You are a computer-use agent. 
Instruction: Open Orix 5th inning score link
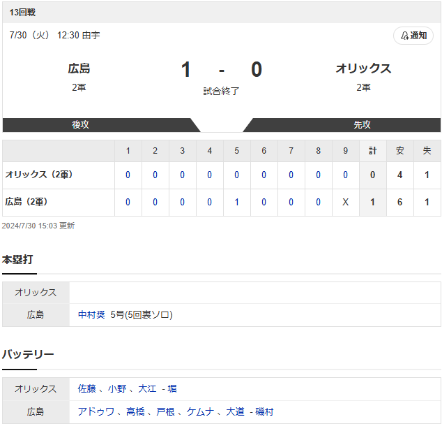[x=237, y=175]
